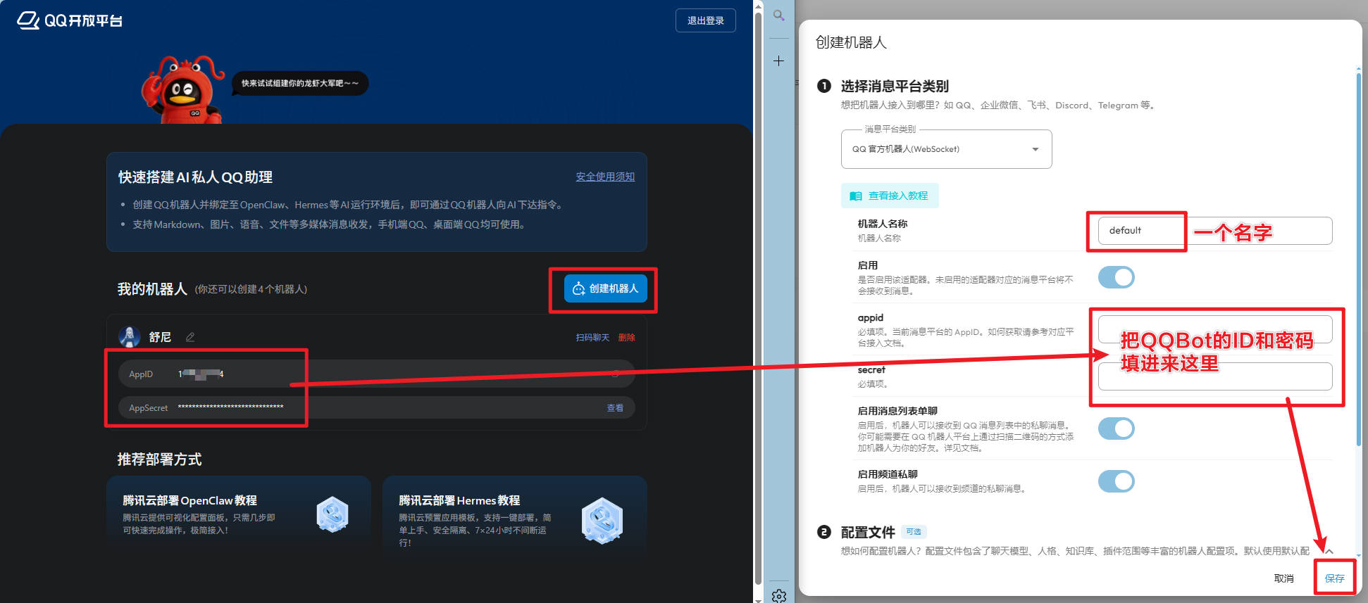
Task: Open the settings gear in side strip
Action: (x=778, y=596)
